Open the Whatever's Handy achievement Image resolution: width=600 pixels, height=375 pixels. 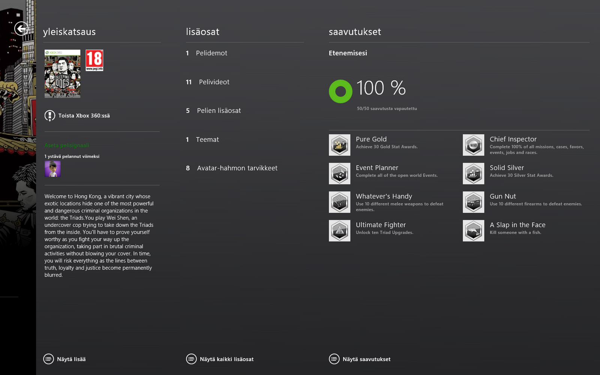pyautogui.click(x=399, y=202)
